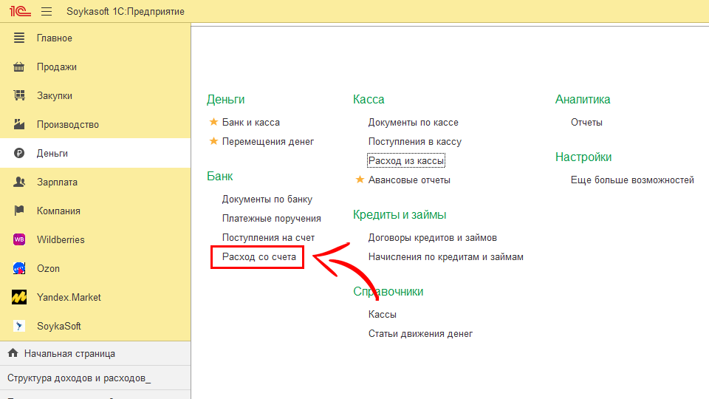Viewport: 709px width, 399px height.
Task: Open Расход со счета link
Action: 258,257
